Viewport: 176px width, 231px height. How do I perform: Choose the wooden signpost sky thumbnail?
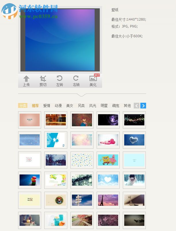pyautogui.click(x=82, y=200)
